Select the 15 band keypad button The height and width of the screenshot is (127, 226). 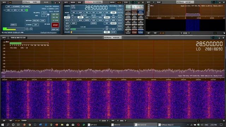coord(128,31)
